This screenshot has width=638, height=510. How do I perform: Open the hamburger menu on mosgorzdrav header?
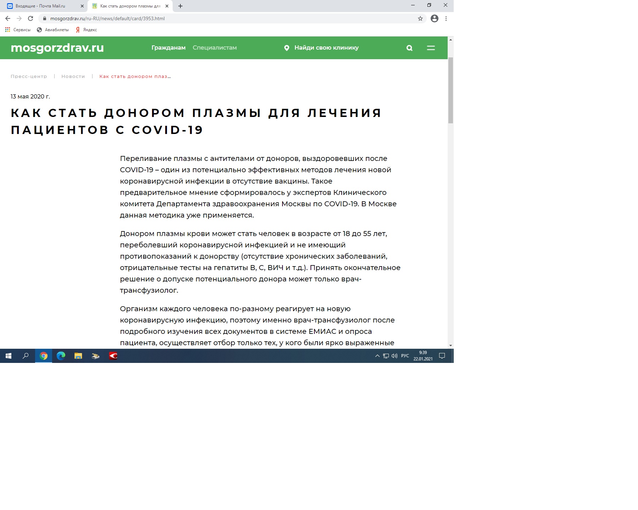431,48
